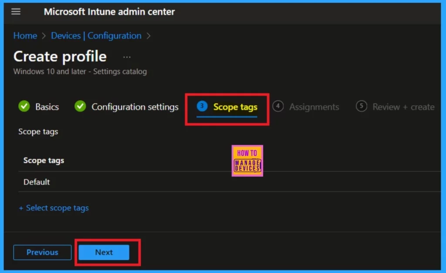Click the Microsoft Intune admin center title
The width and height of the screenshot is (446, 273).
pyautogui.click(x=109, y=12)
